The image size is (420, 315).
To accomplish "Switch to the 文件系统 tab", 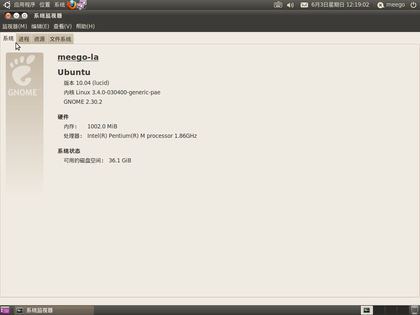I will pos(61,39).
